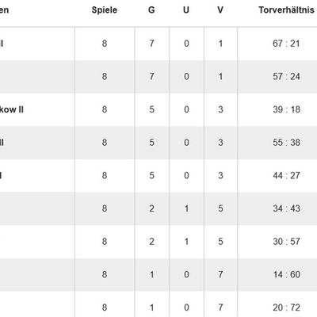Click the G wins column header

[x=151, y=10]
